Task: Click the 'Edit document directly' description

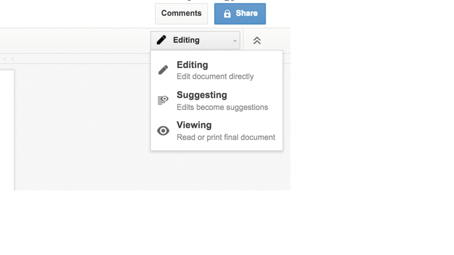Action: pos(215,76)
